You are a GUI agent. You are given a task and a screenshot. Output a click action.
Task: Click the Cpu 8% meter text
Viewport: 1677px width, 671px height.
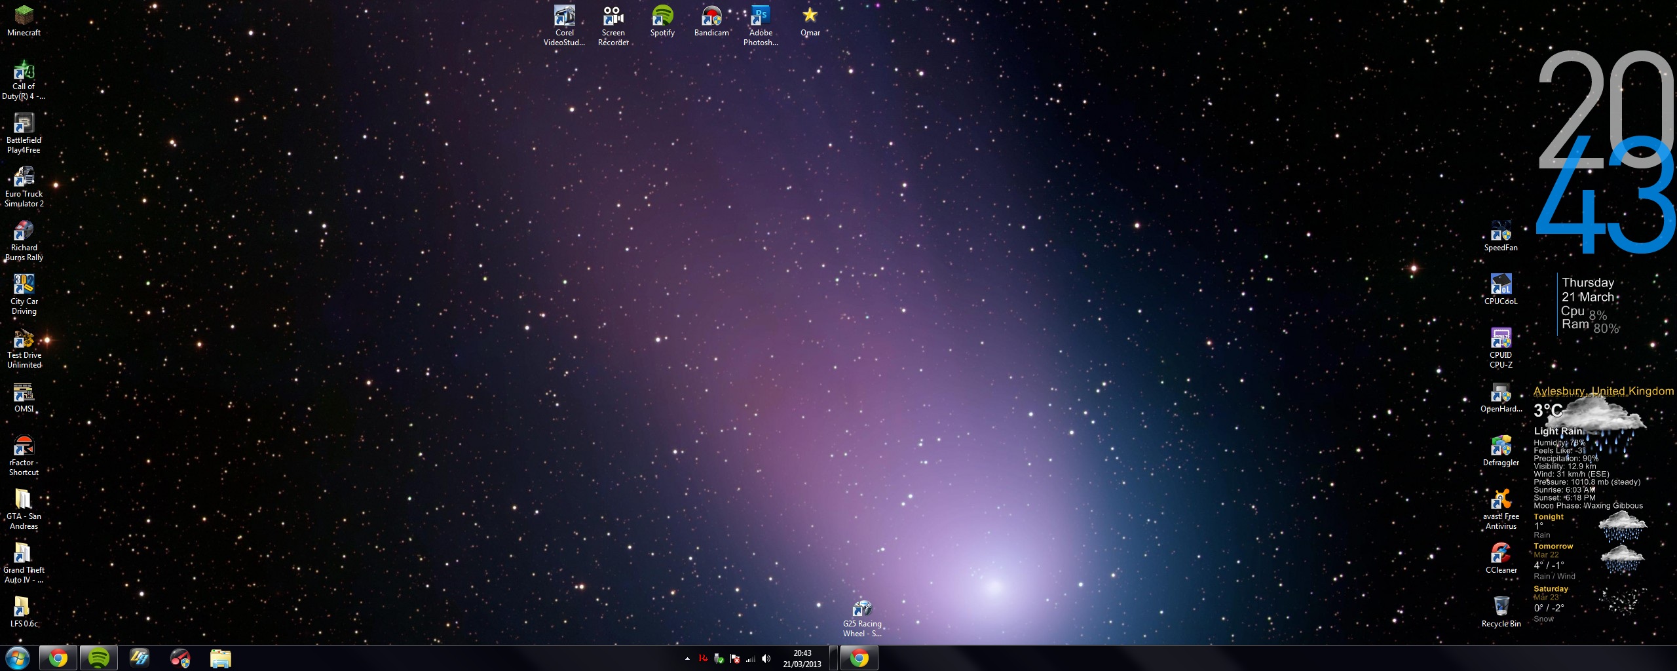tap(1584, 313)
